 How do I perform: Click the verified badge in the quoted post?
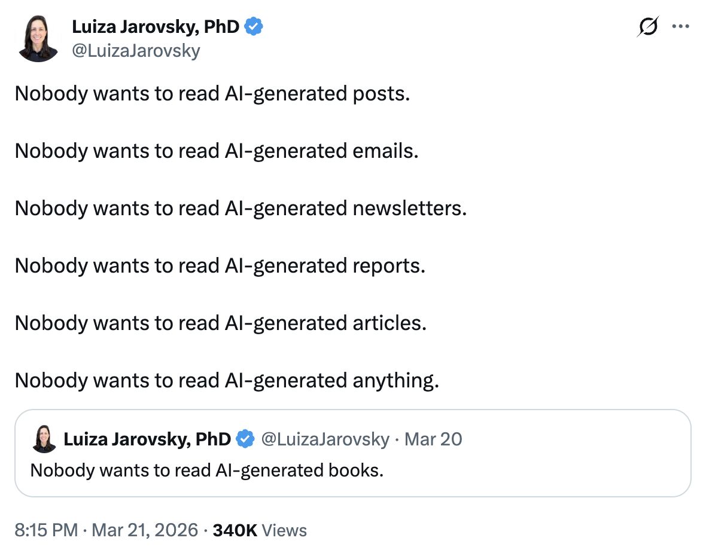[x=245, y=439]
